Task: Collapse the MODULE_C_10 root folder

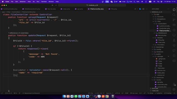Action: pyautogui.click(x=157, y=12)
